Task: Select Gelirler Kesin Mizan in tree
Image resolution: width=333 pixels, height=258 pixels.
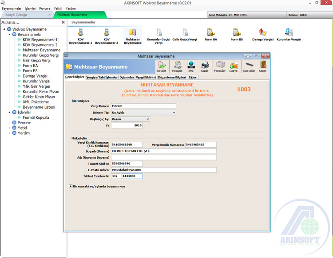Action: (x=39, y=97)
